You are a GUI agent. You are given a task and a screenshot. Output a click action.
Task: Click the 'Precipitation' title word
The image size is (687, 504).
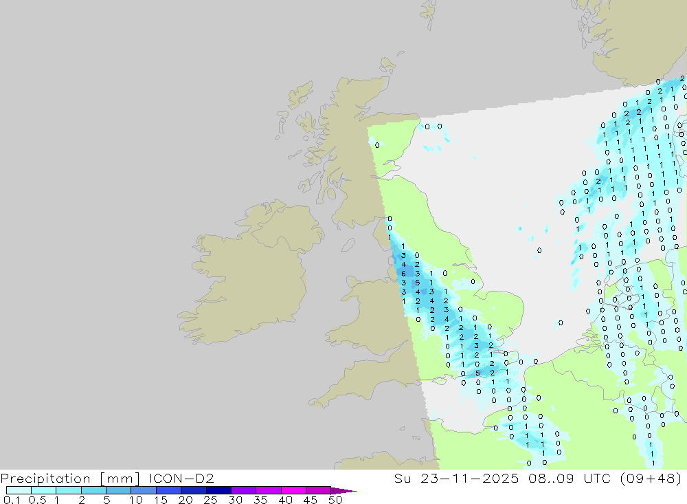pos(45,479)
